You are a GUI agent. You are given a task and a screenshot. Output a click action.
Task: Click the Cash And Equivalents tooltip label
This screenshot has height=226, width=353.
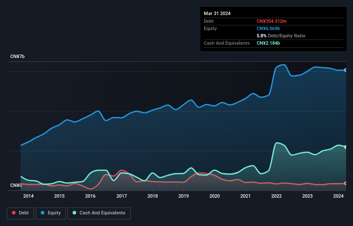coord(227,43)
